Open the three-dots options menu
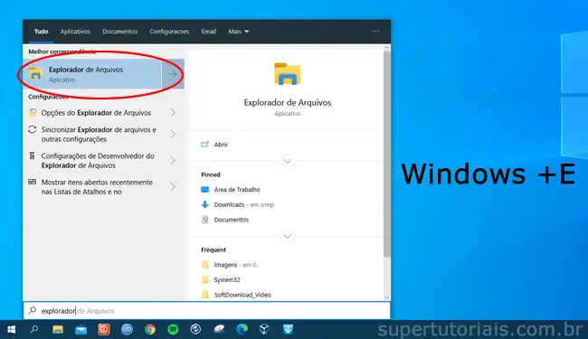Image resolution: width=588 pixels, height=339 pixels. pyautogui.click(x=375, y=32)
